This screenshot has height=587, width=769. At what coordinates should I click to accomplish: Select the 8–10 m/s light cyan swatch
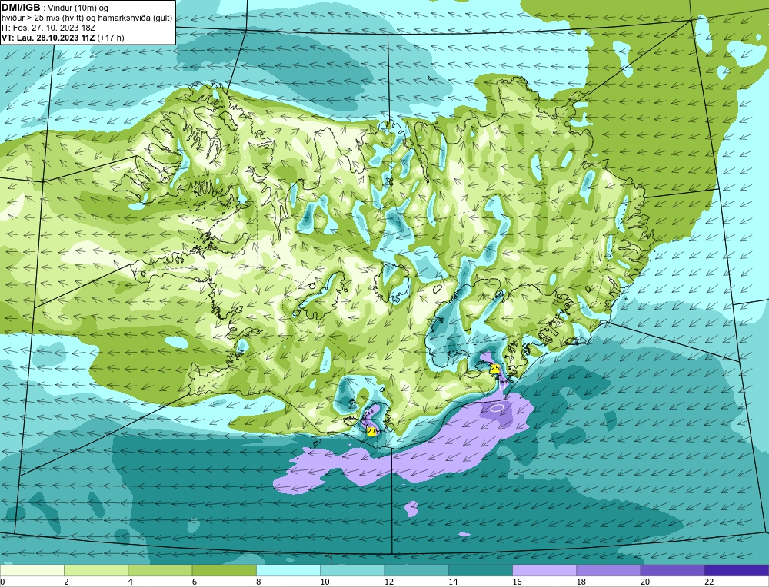click(x=288, y=570)
